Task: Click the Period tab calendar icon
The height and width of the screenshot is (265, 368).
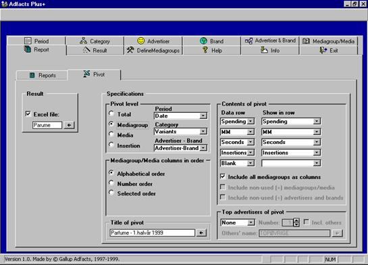Action: [28, 41]
